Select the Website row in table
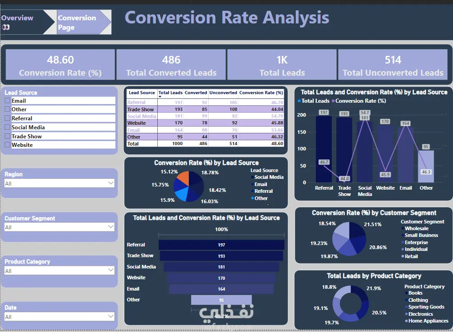The image size is (453, 332). [x=206, y=123]
